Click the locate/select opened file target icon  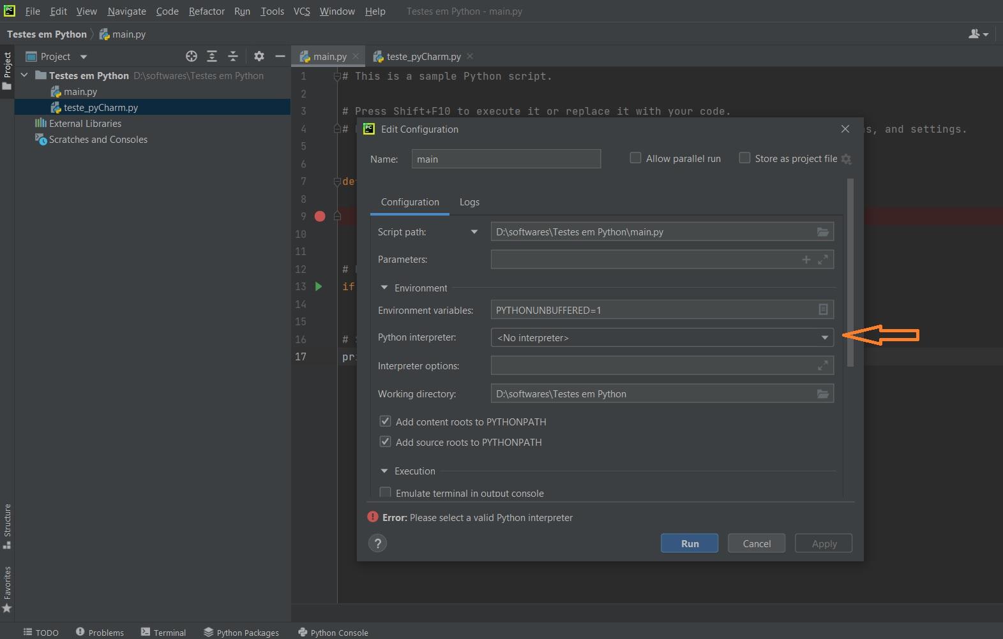click(191, 56)
